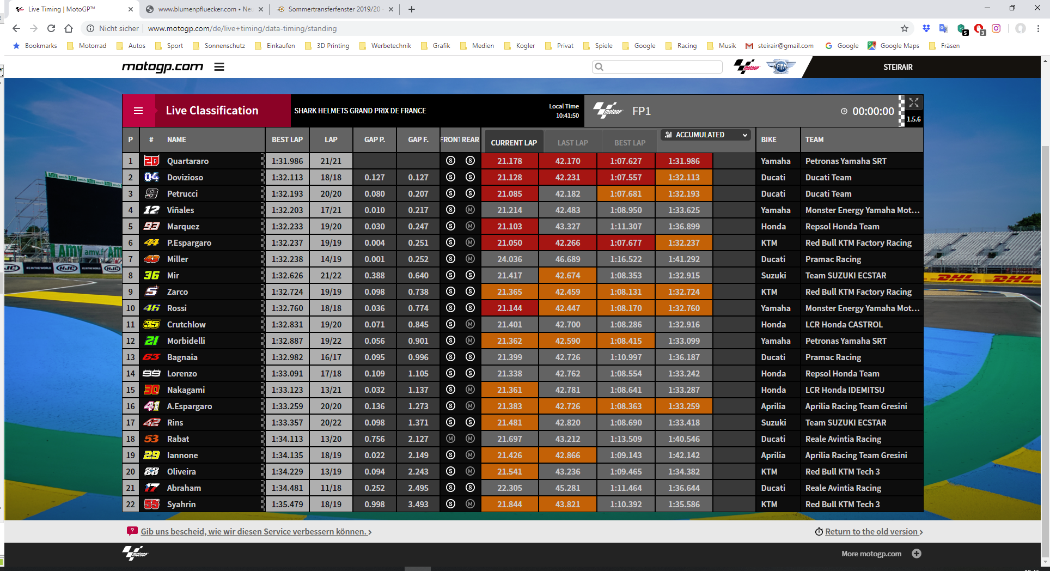The width and height of the screenshot is (1050, 571).
Task: Switch to the LAST LAP tab
Action: pos(572,143)
